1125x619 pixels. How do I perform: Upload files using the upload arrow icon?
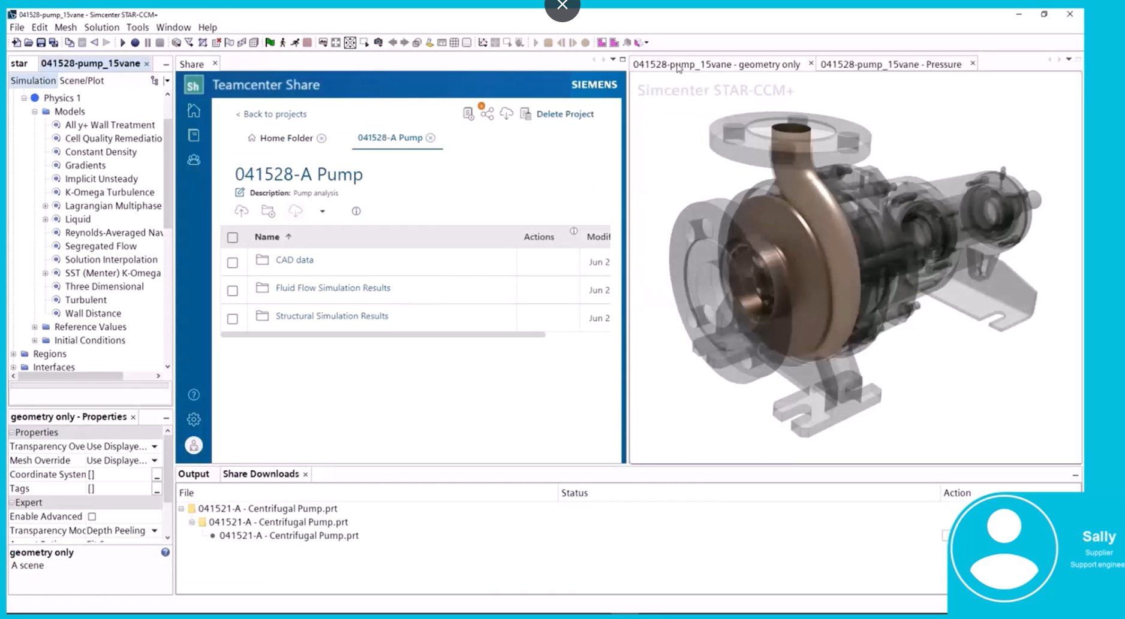pos(242,211)
